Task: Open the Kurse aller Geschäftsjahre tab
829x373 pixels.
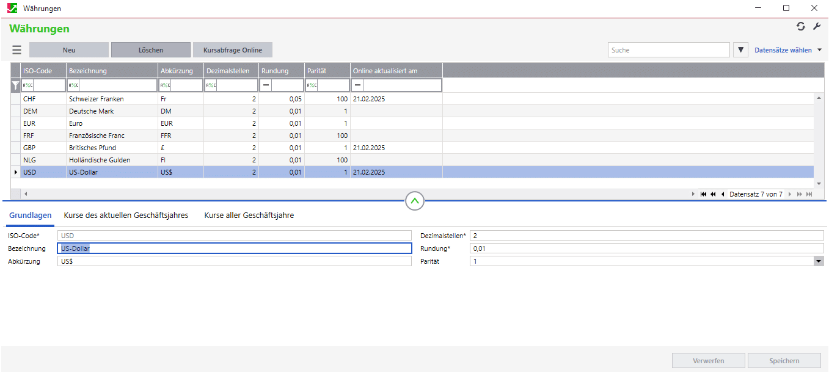Action: (x=249, y=215)
